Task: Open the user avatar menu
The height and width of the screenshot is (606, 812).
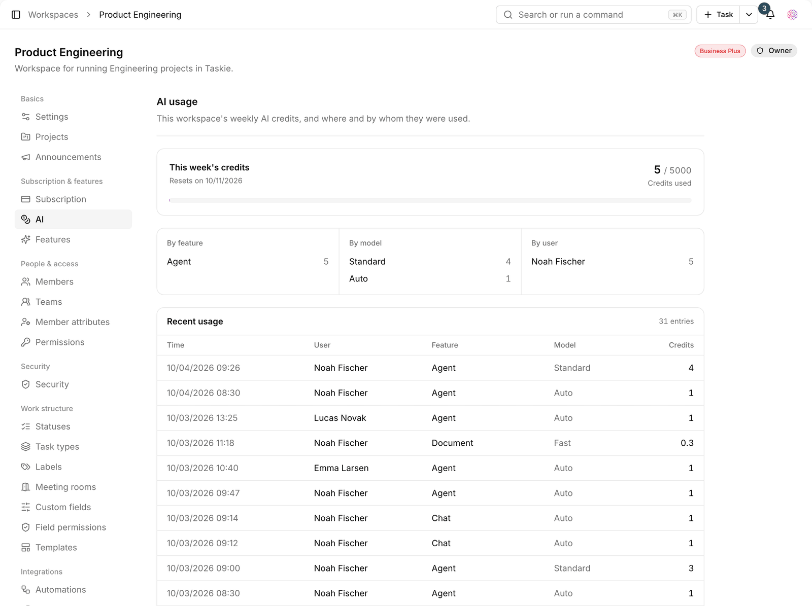Action: coord(792,15)
